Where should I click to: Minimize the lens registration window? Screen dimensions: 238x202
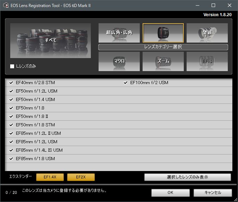point(198,5)
